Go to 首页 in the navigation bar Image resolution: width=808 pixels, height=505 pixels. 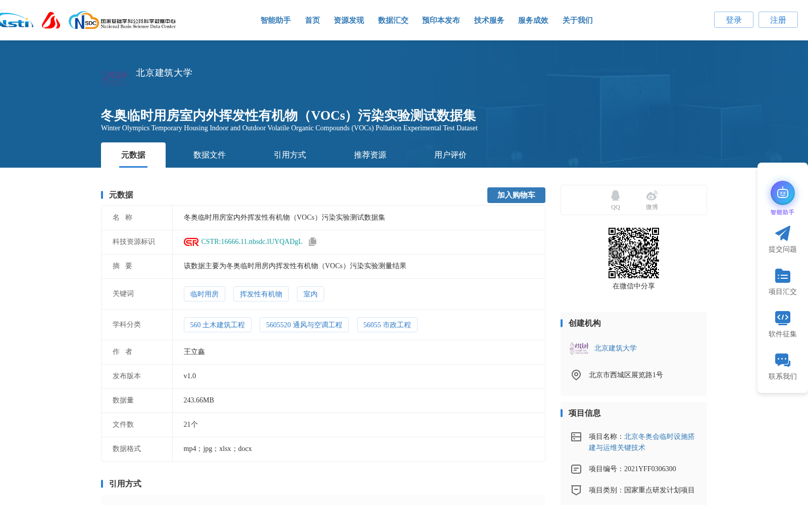coord(313,20)
